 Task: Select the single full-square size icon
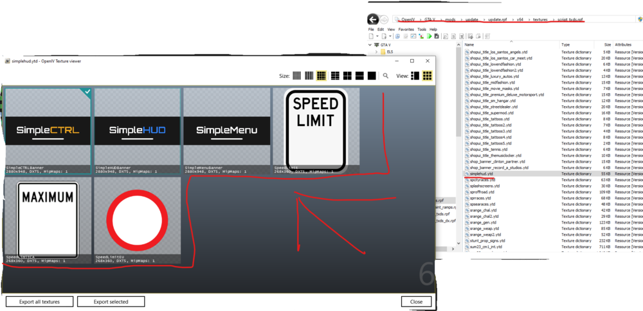click(x=372, y=75)
